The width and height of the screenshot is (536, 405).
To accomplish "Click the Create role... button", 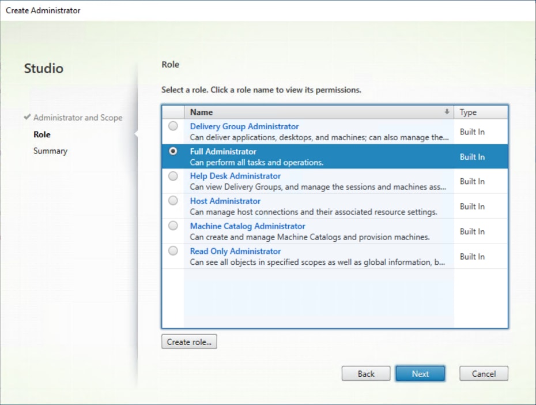I will 189,342.
